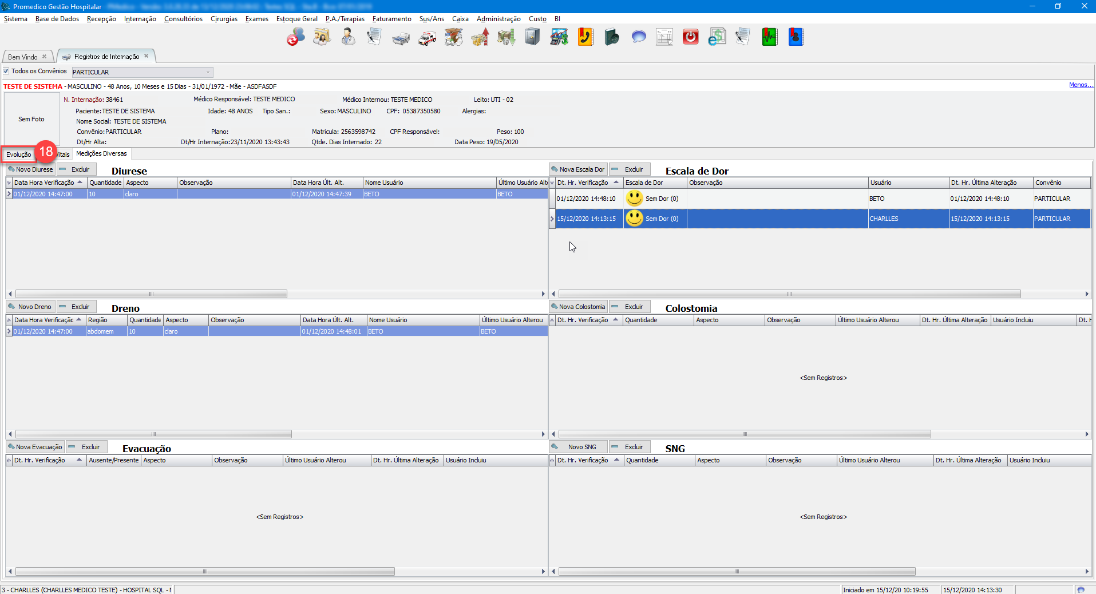Expand the PARTICULAR convênio dropdown
This screenshot has width=1096, height=594.
(x=208, y=72)
